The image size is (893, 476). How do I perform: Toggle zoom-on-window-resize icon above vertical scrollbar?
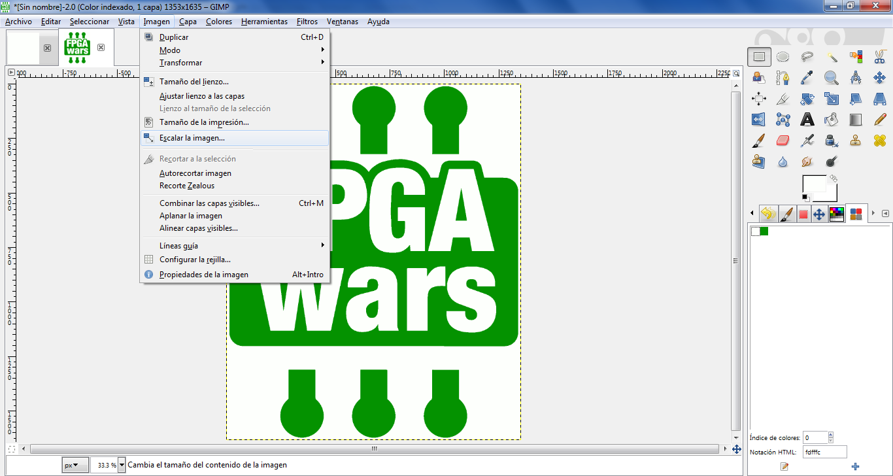(736, 73)
